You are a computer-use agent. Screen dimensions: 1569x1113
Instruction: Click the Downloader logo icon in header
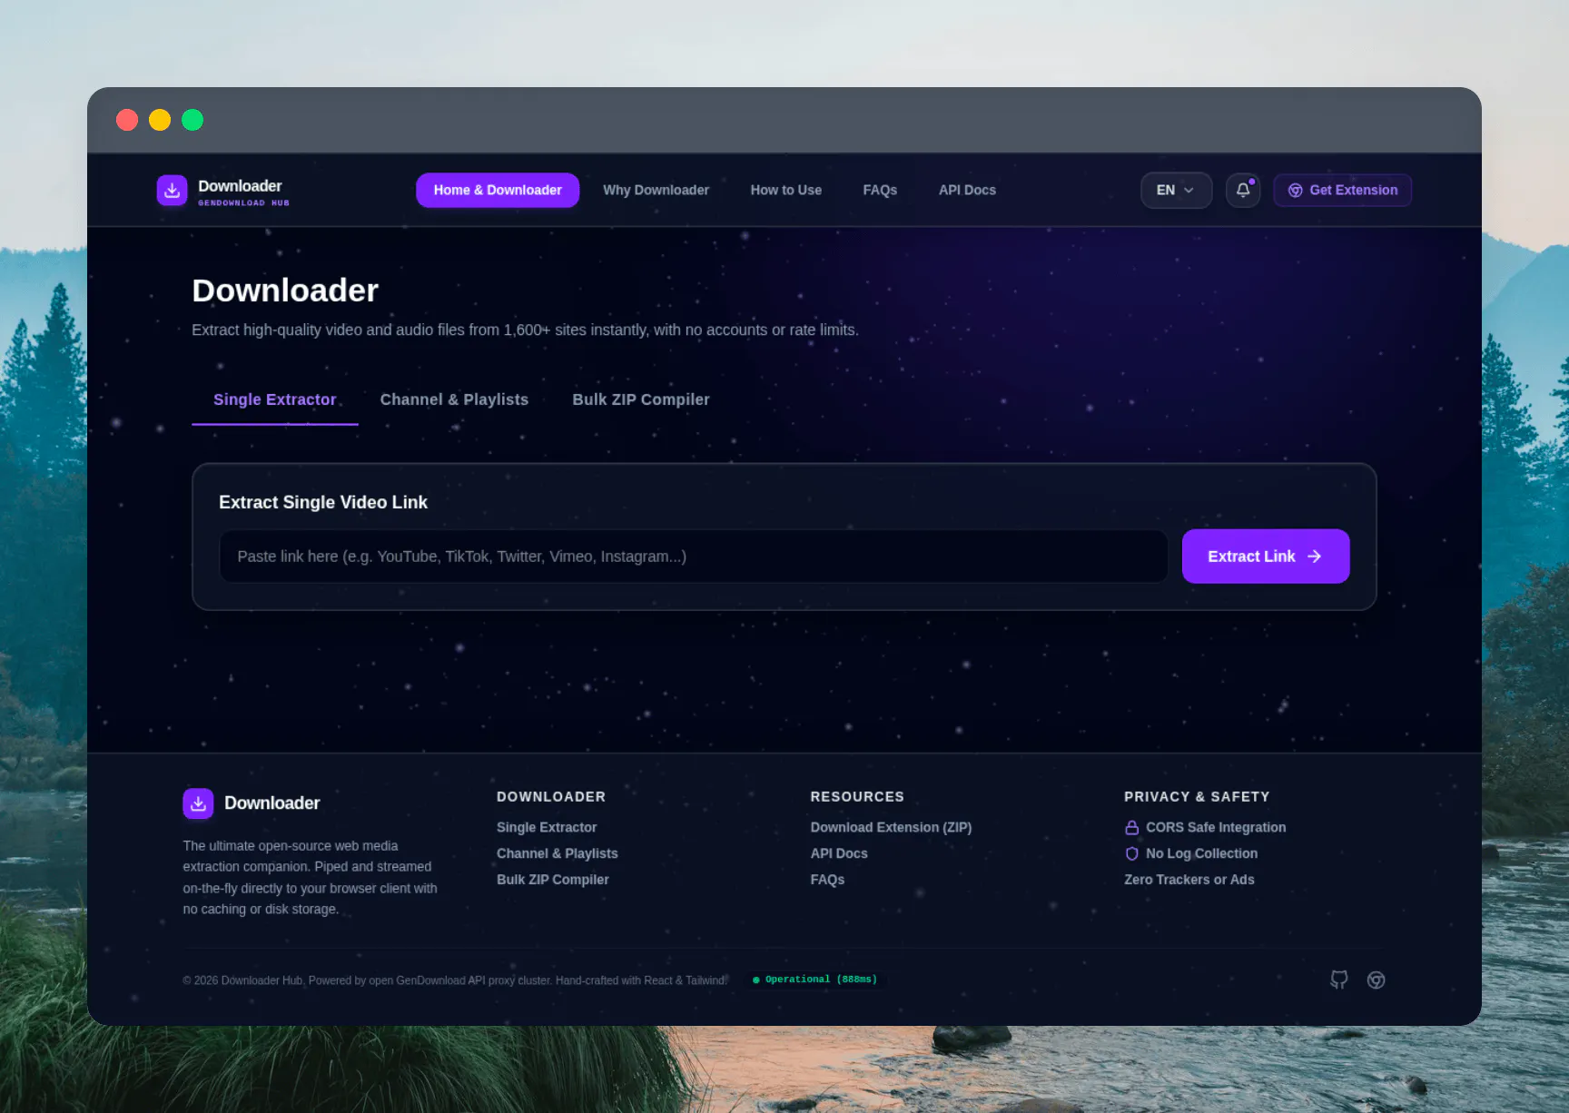pyautogui.click(x=172, y=190)
